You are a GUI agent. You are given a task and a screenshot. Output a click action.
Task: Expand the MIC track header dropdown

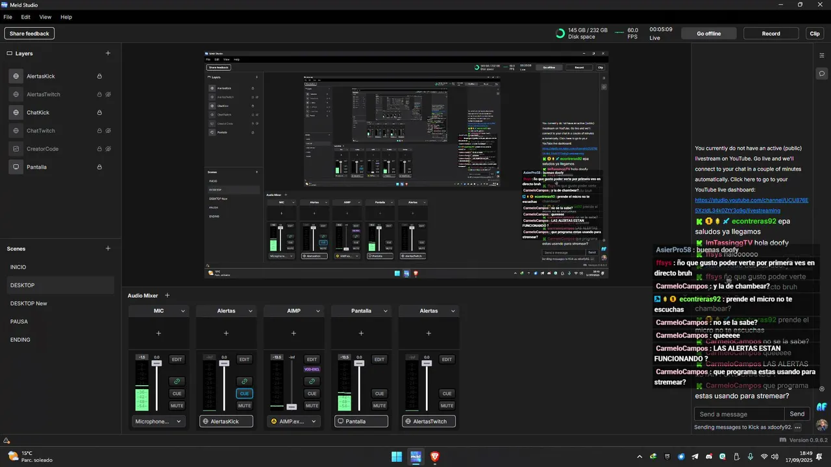pyautogui.click(x=183, y=311)
